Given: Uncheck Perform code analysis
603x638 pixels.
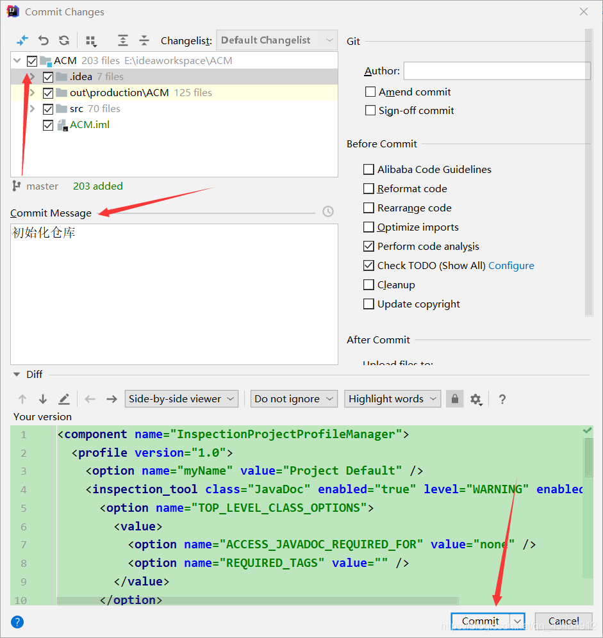Looking at the screenshot, I should click(x=368, y=246).
